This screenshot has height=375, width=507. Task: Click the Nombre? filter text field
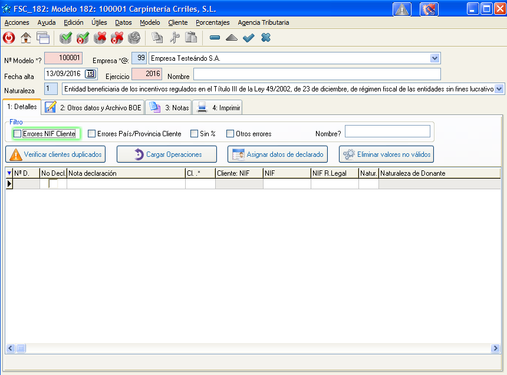387,131
